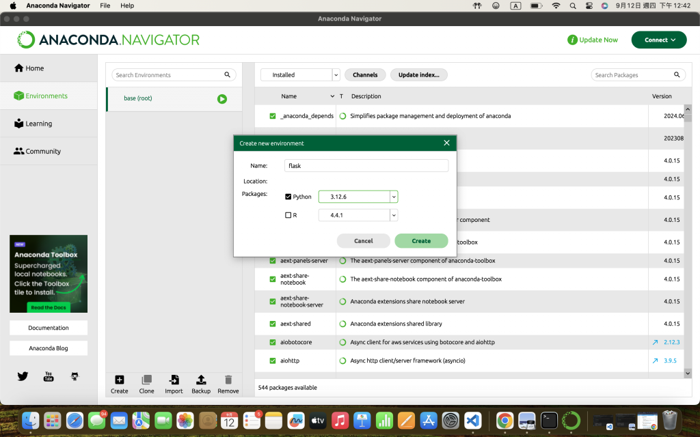
Task: Open Launchpad from the dock
Action: pos(53,420)
